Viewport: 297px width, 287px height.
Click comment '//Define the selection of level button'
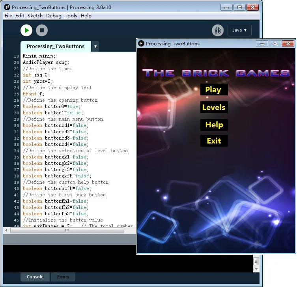coord(75,151)
